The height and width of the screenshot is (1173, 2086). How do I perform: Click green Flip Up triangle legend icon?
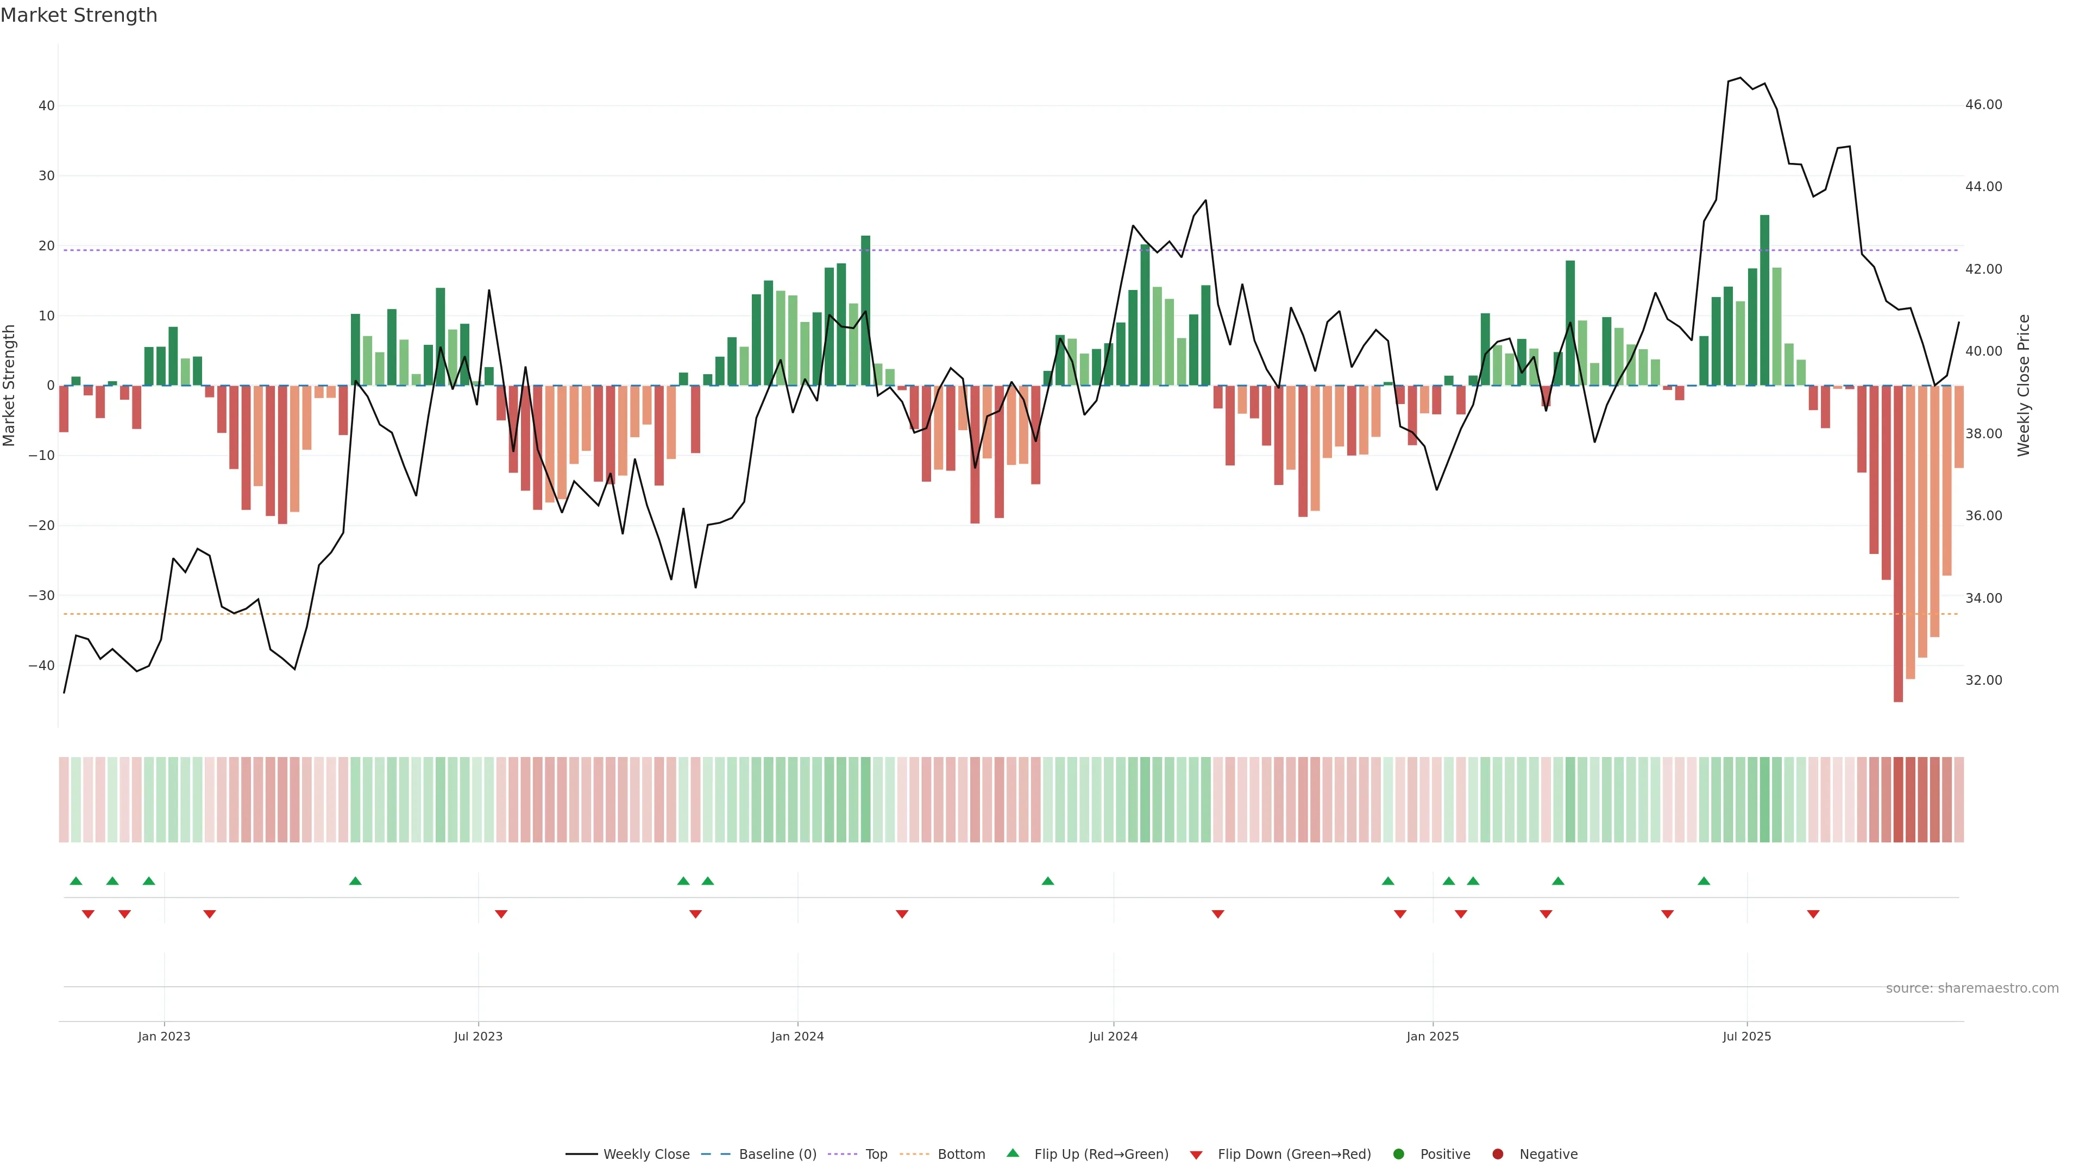click(x=1012, y=1153)
